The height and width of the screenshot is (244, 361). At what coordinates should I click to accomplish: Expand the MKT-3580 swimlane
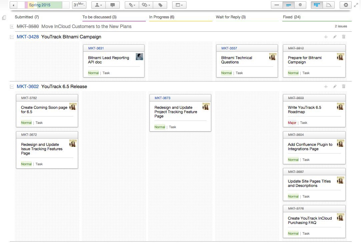pos(12,27)
